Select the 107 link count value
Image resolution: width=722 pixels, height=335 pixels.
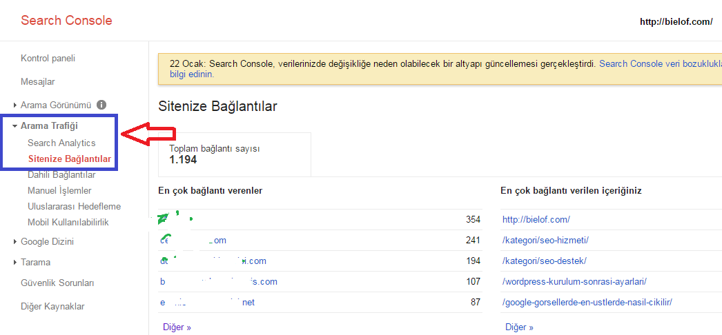[x=473, y=281]
